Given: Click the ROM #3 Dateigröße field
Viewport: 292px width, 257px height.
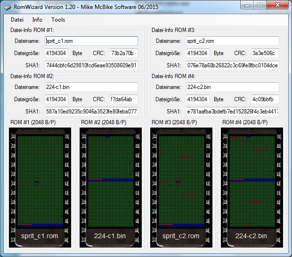Looking at the screenshot, I should (198, 53).
